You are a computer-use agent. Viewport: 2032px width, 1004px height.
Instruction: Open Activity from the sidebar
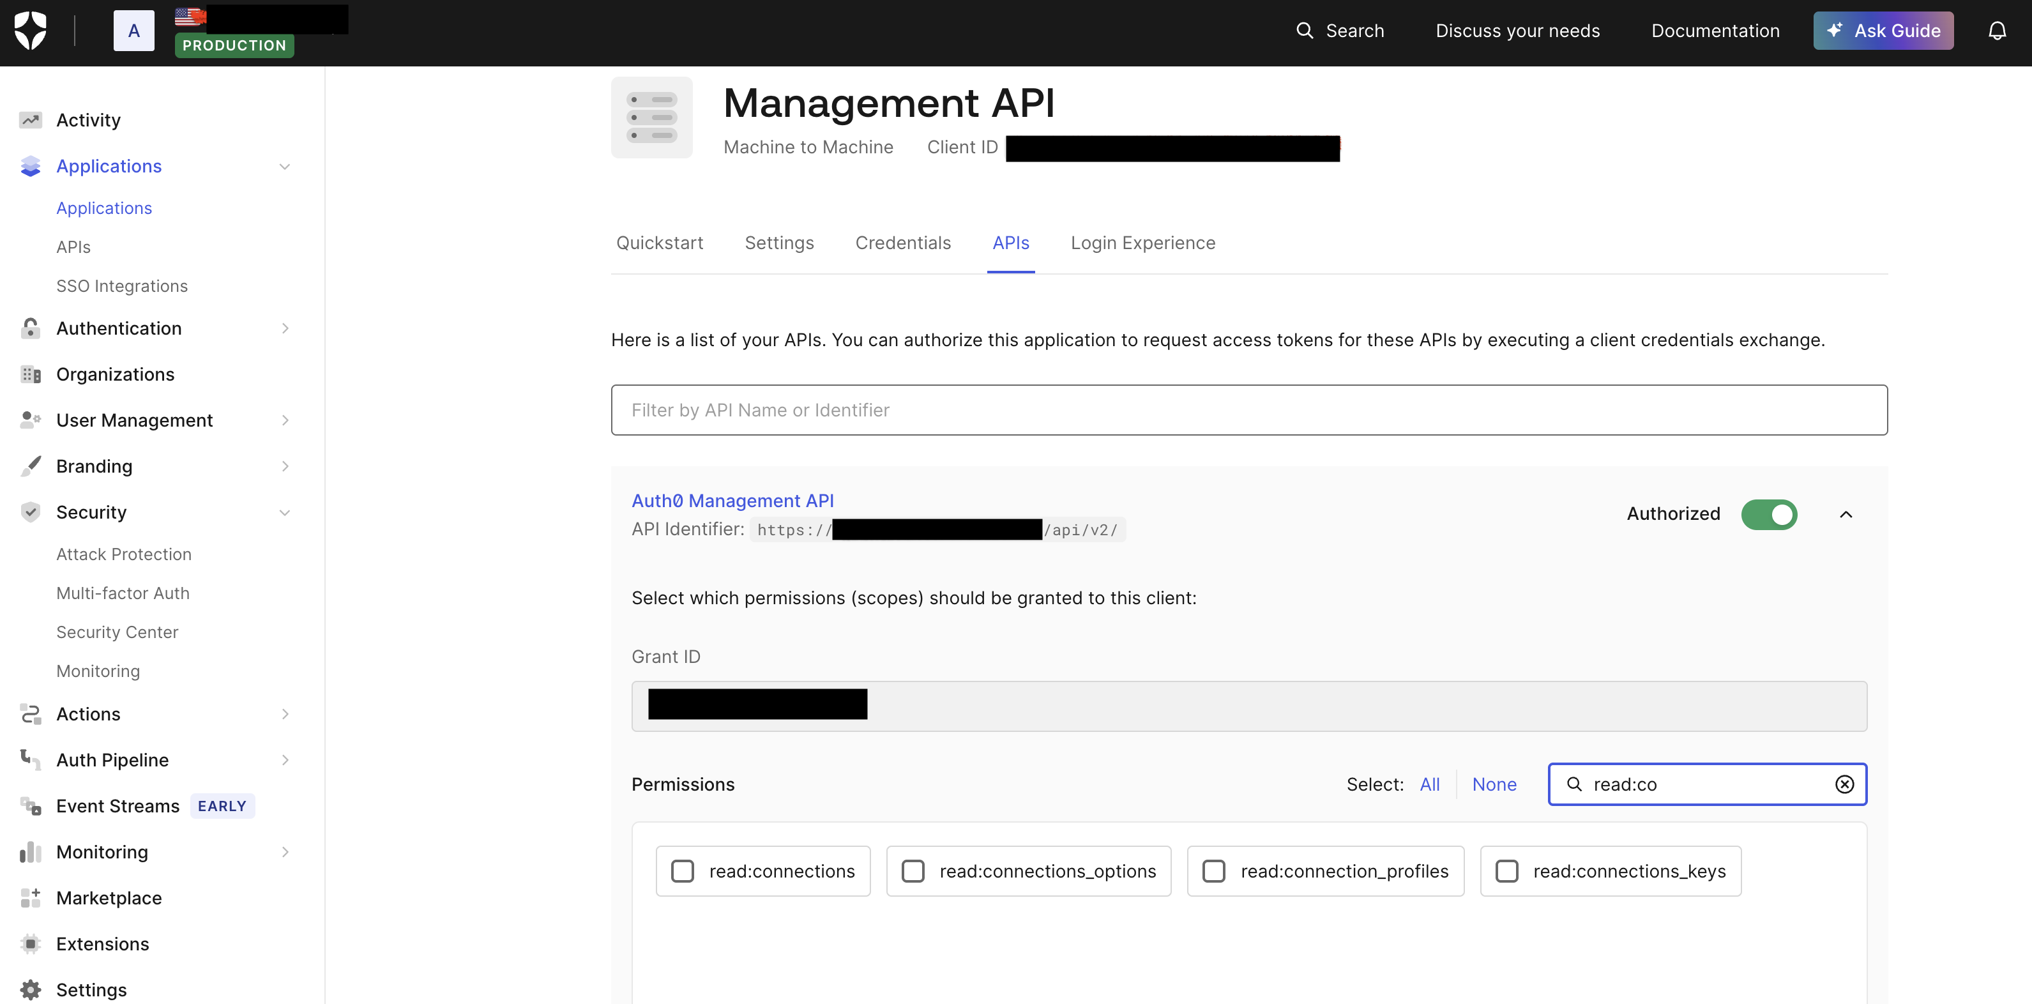(88, 120)
